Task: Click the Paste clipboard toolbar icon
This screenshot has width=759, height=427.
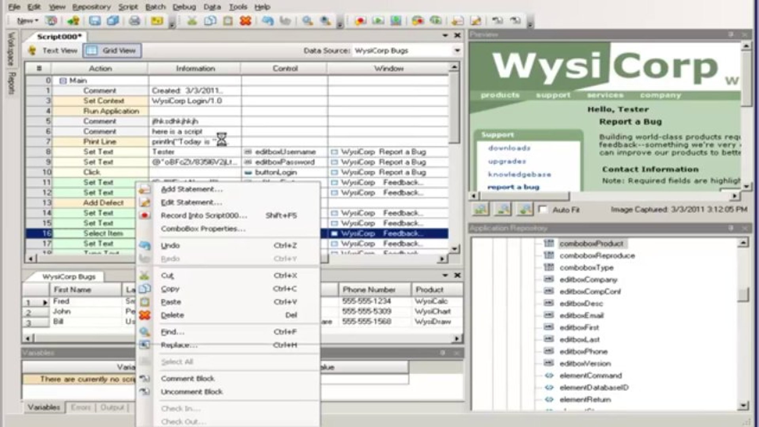Action: click(228, 21)
